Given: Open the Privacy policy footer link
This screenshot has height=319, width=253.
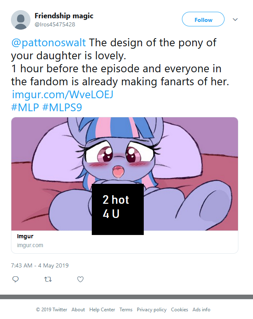Looking at the screenshot, I should coord(151,310).
